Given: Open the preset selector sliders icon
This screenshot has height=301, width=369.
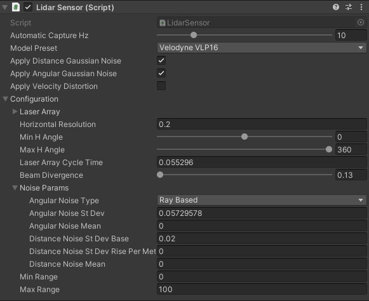Looking at the screenshot, I should [349, 7].
